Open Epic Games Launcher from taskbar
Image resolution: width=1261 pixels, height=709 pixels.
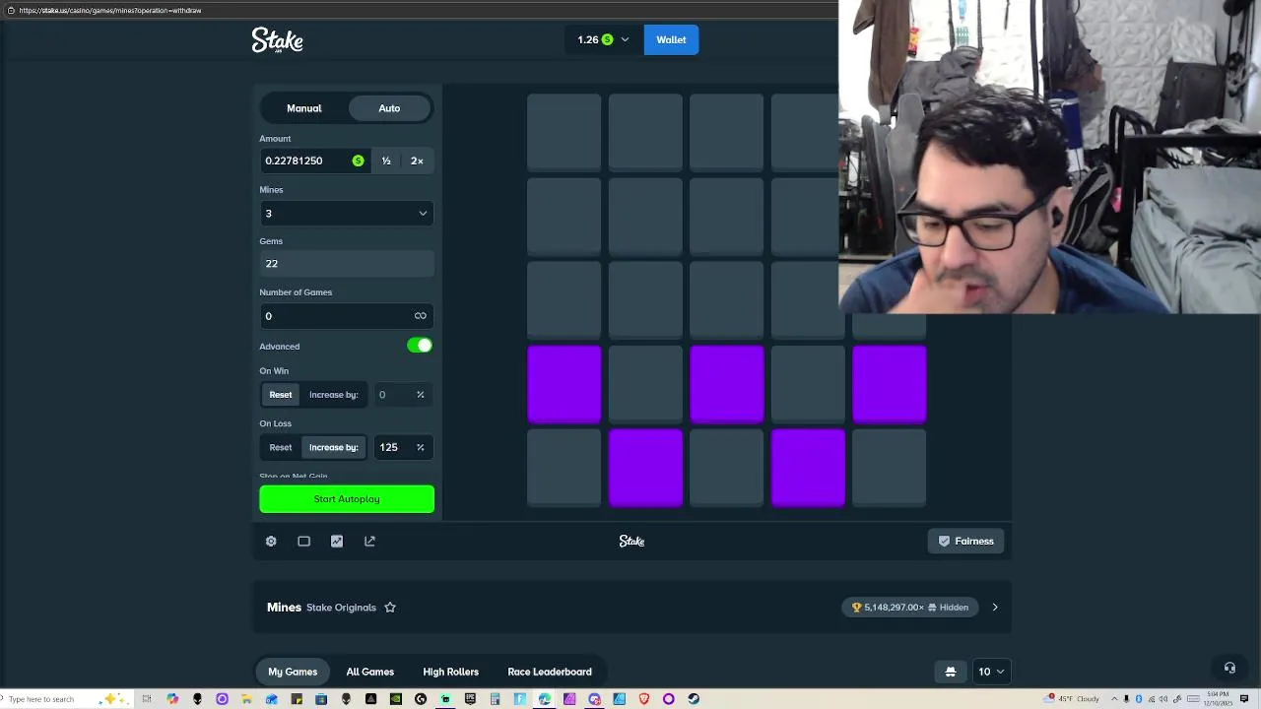470,699
